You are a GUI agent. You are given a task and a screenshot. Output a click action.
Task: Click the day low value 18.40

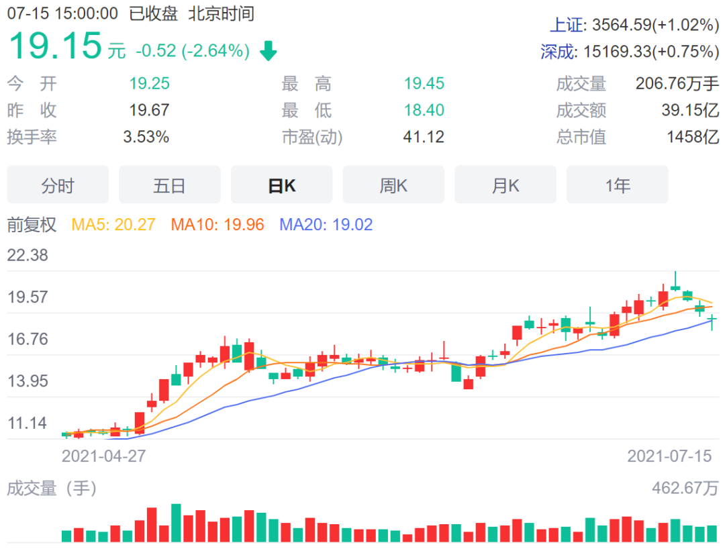[x=424, y=111]
